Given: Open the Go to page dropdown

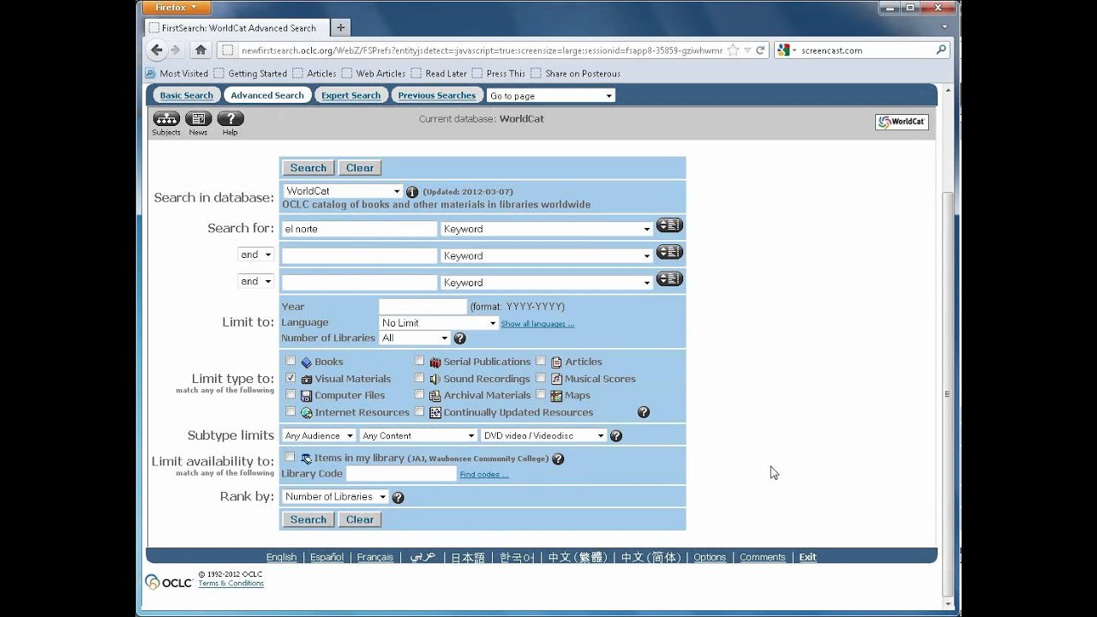Looking at the screenshot, I should coord(551,96).
